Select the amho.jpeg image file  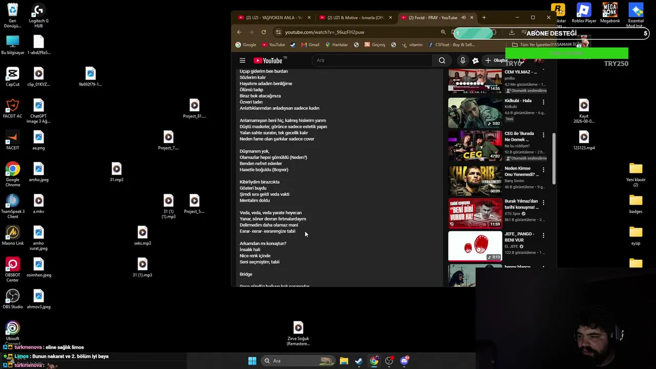[x=38, y=172]
